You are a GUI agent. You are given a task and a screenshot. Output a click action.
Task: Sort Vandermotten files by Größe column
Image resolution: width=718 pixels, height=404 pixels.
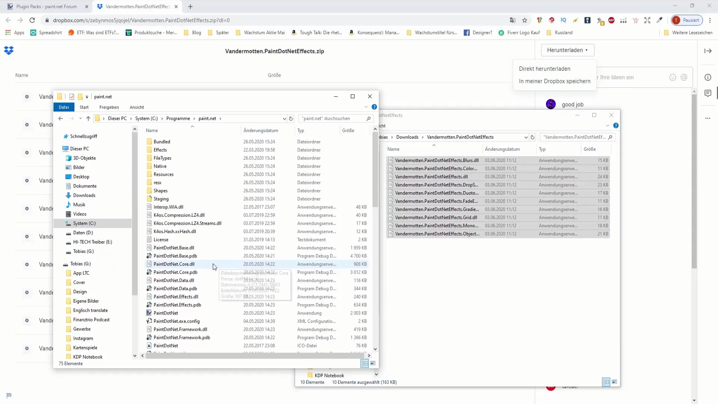(589, 149)
